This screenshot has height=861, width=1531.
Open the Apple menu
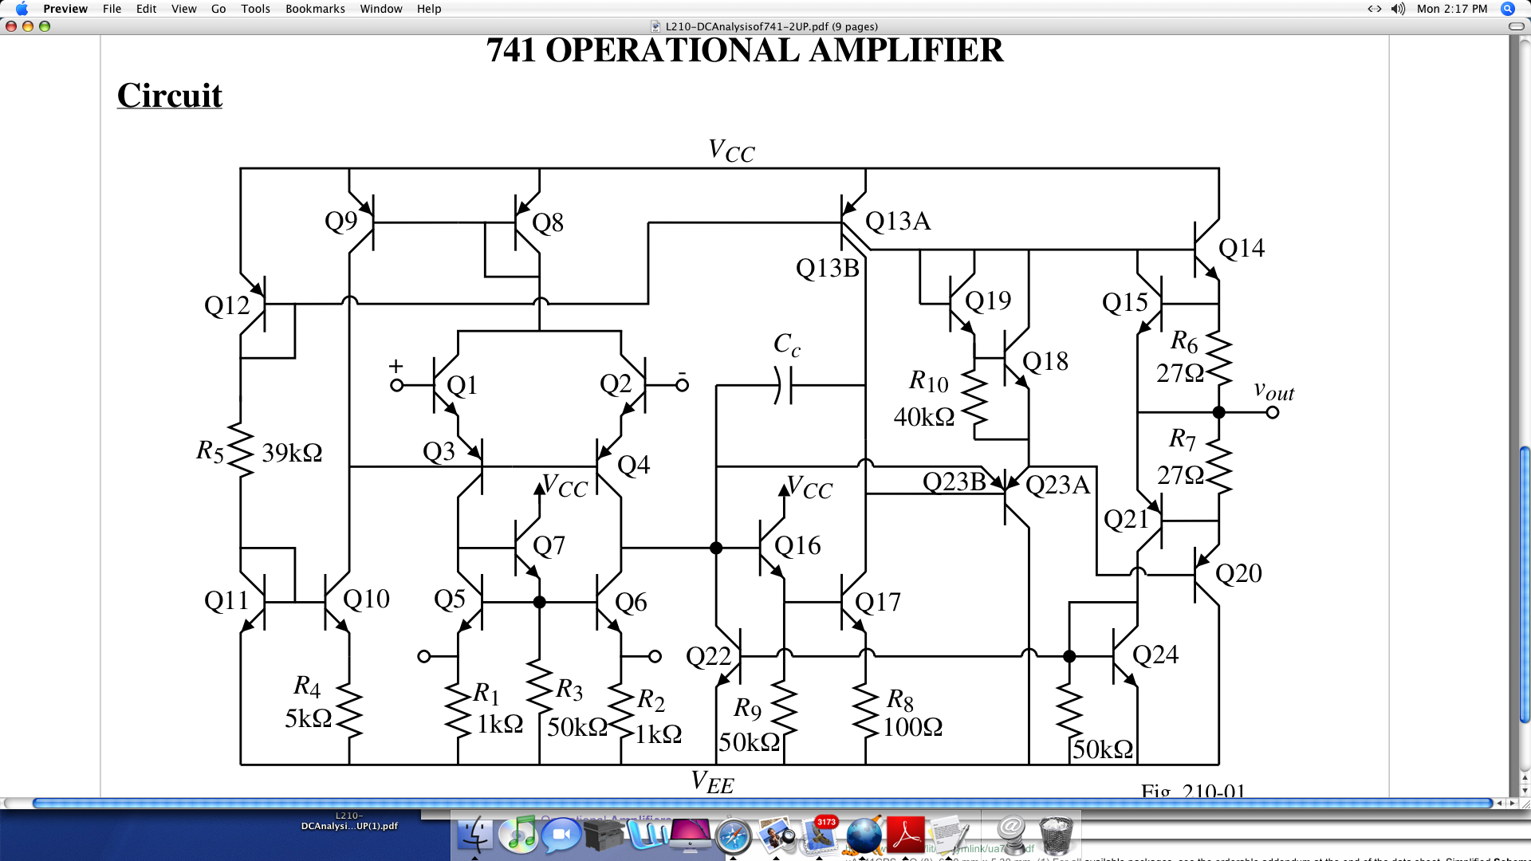point(22,9)
